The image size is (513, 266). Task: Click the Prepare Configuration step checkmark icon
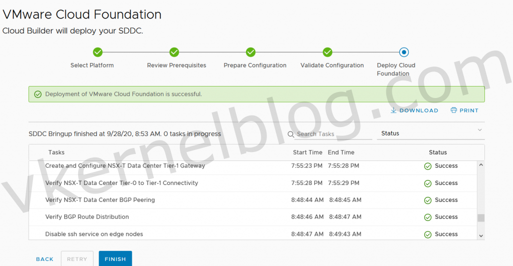point(251,52)
